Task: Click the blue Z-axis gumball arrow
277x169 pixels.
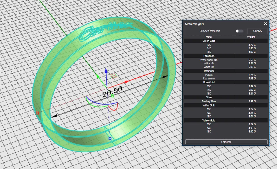Action: click(106, 71)
